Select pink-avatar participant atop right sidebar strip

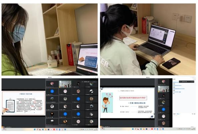[x=164, y=82]
